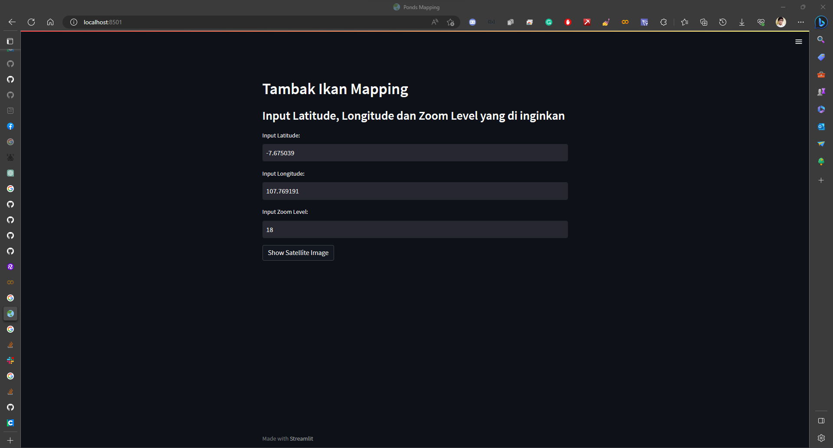
Task: Click the Grammarly extension icon
Action: pos(549,22)
